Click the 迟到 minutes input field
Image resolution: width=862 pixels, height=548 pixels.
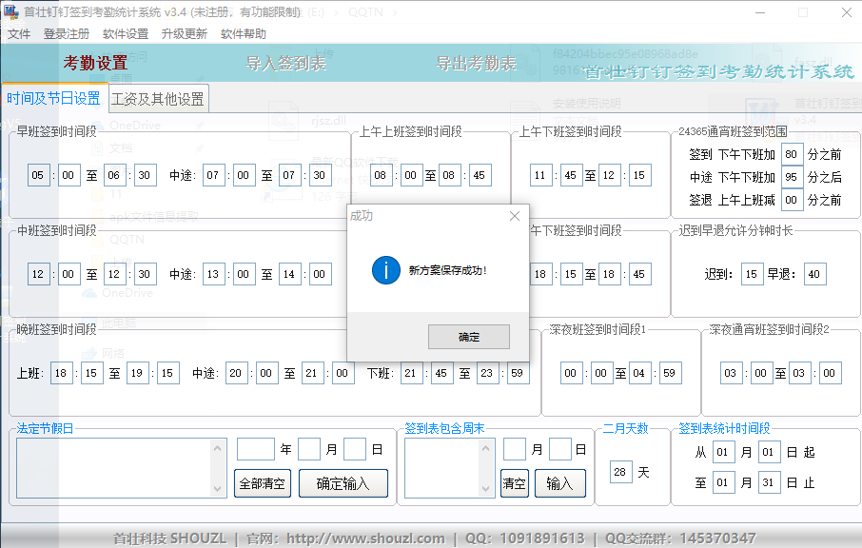point(752,274)
